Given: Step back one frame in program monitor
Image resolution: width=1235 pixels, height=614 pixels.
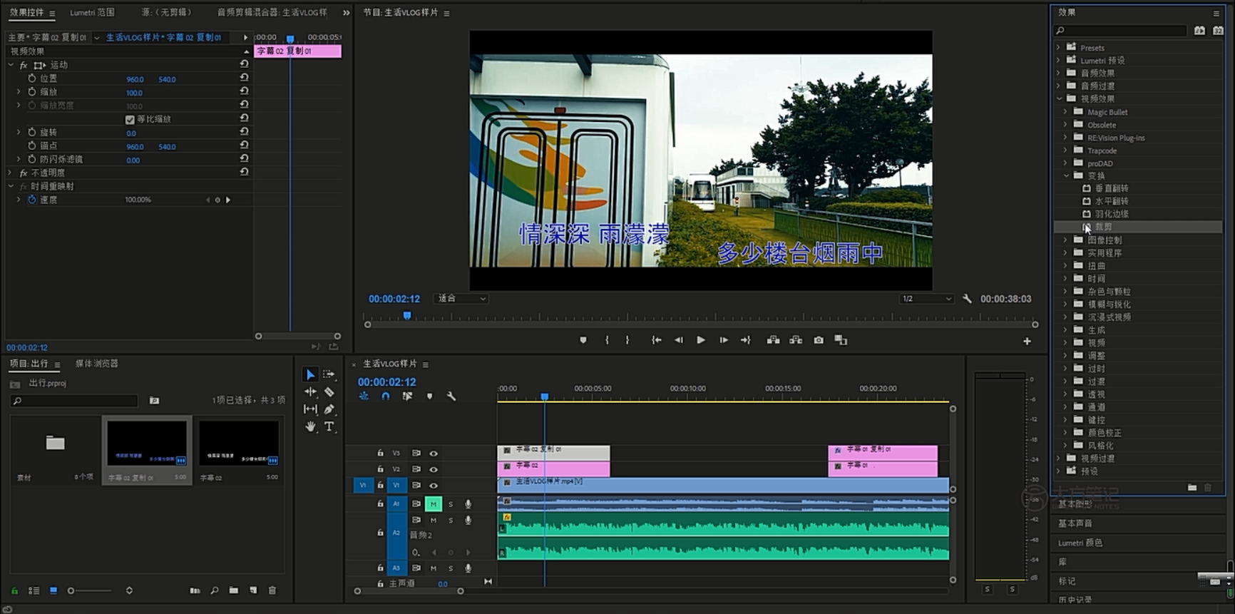Looking at the screenshot, I should click(678, 340).
